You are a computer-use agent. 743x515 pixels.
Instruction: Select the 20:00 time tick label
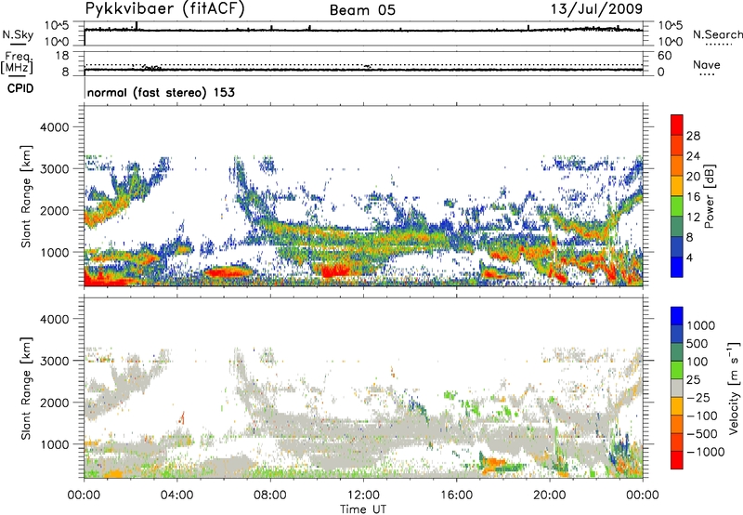(549, 495)
